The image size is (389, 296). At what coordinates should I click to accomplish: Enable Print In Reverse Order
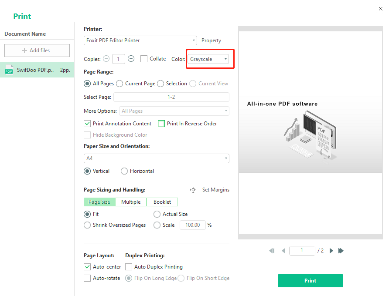(161, 123)
